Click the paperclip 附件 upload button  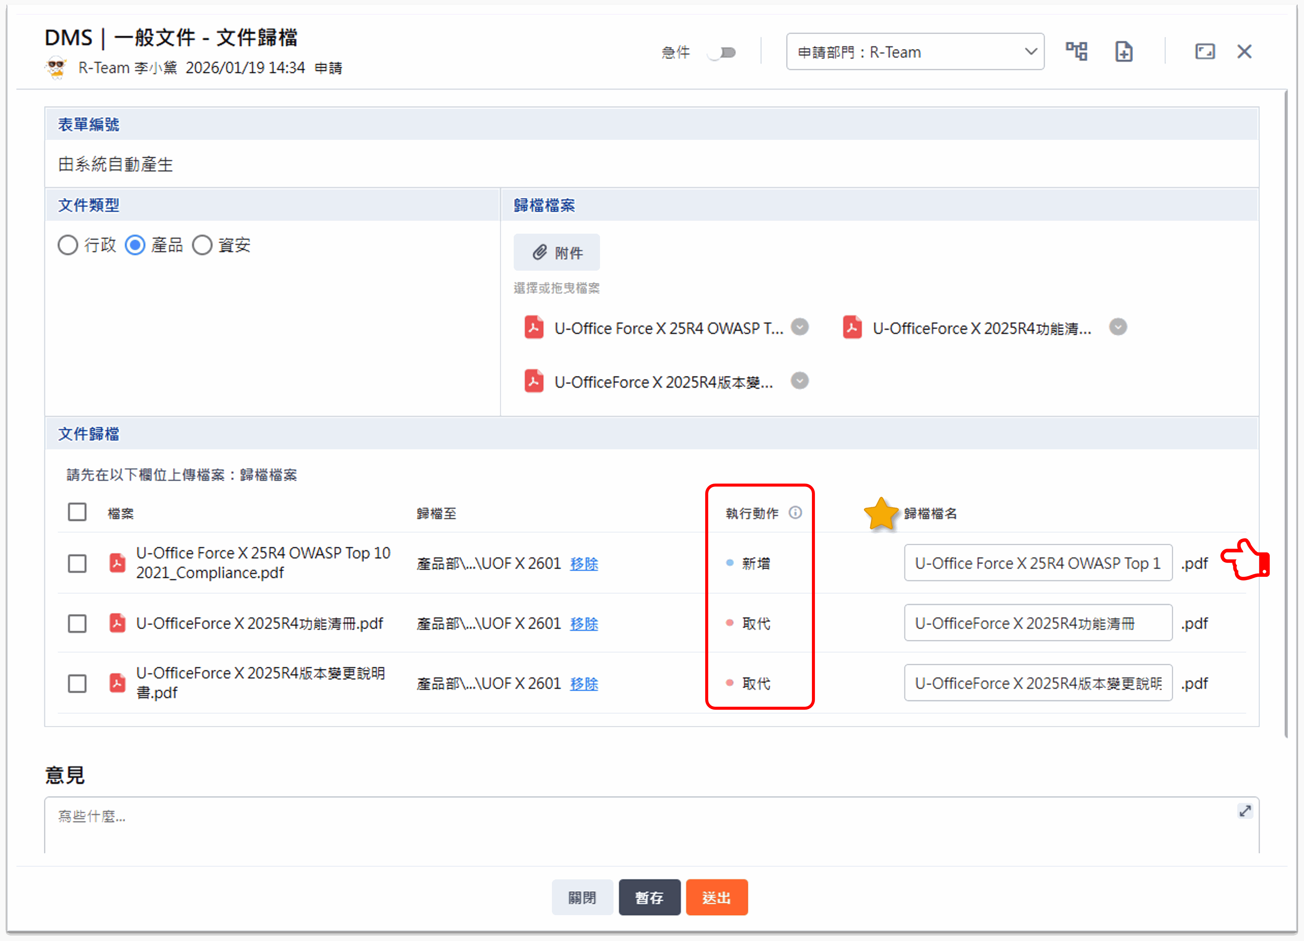coord(556,253)
